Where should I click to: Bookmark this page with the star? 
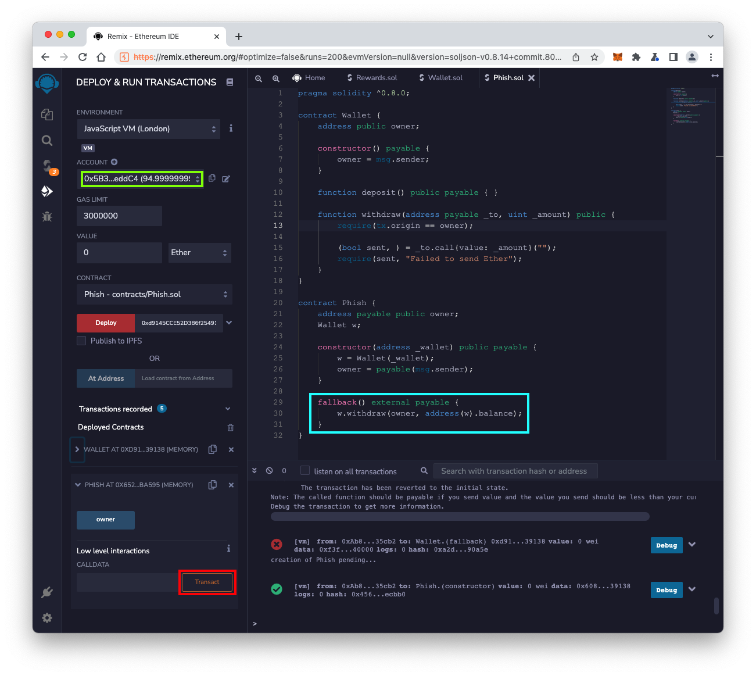coord(594,57)
